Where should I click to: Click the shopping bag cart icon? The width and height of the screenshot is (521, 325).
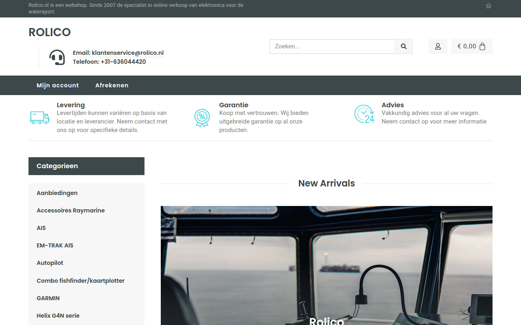(x=482, y=46)
